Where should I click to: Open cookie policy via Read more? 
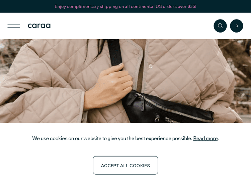coord(205,138)
